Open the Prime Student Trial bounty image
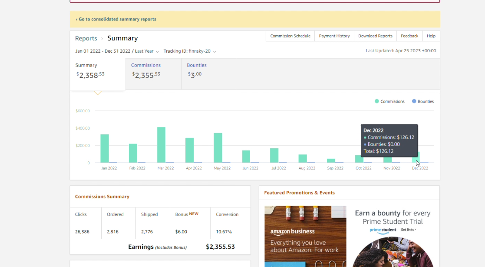The width and height of the screenshot is (485, 267). [393, 252]
